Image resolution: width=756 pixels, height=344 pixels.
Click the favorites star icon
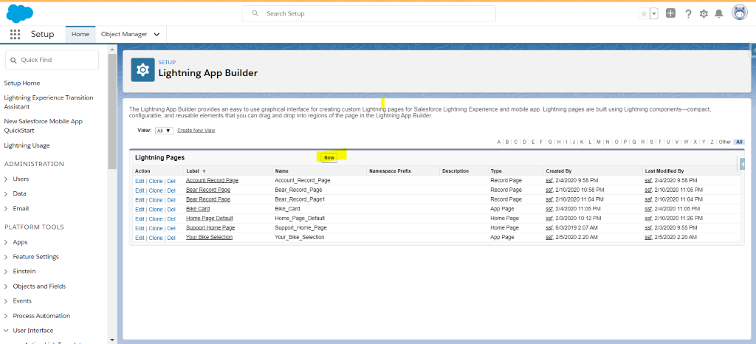[644, 13]
